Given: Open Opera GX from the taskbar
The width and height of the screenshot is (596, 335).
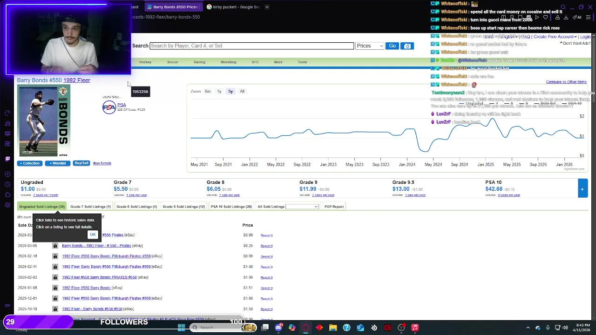Looking at the screenshot, I should click(x=305, y=328).
